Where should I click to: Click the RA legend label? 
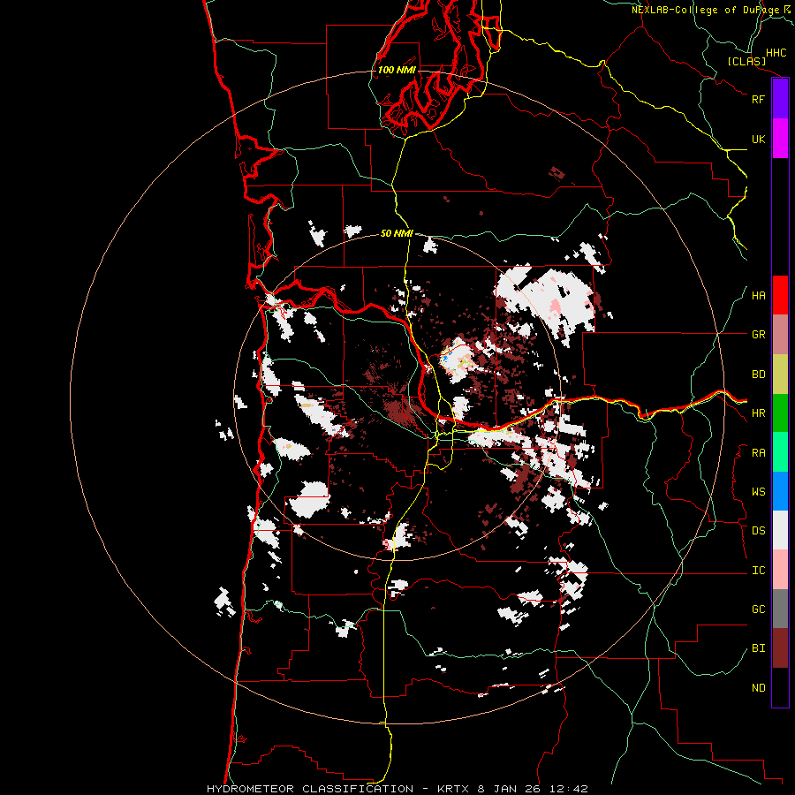pos(759,453)
